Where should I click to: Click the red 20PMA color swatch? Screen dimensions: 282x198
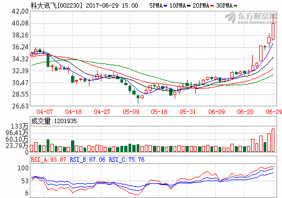(x=212, y=6)
